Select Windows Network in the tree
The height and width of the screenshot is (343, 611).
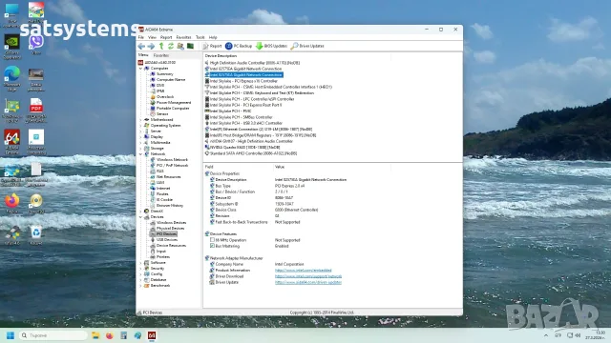click(x=172, y=160)
